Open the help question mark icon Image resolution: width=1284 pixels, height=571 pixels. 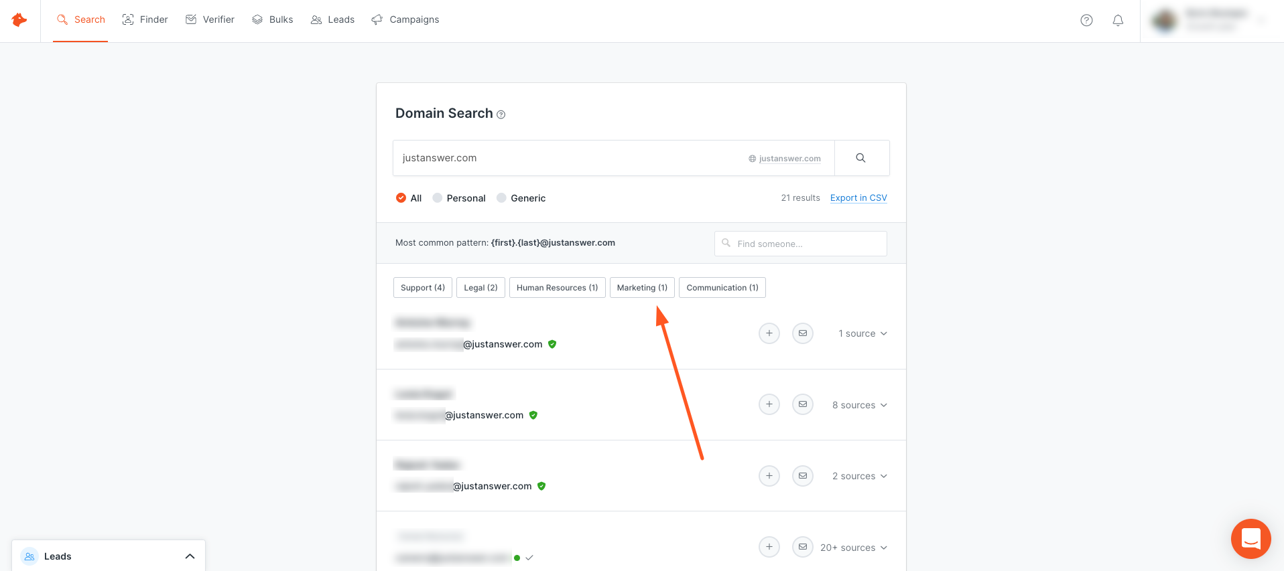click(x=1086, y=20)
